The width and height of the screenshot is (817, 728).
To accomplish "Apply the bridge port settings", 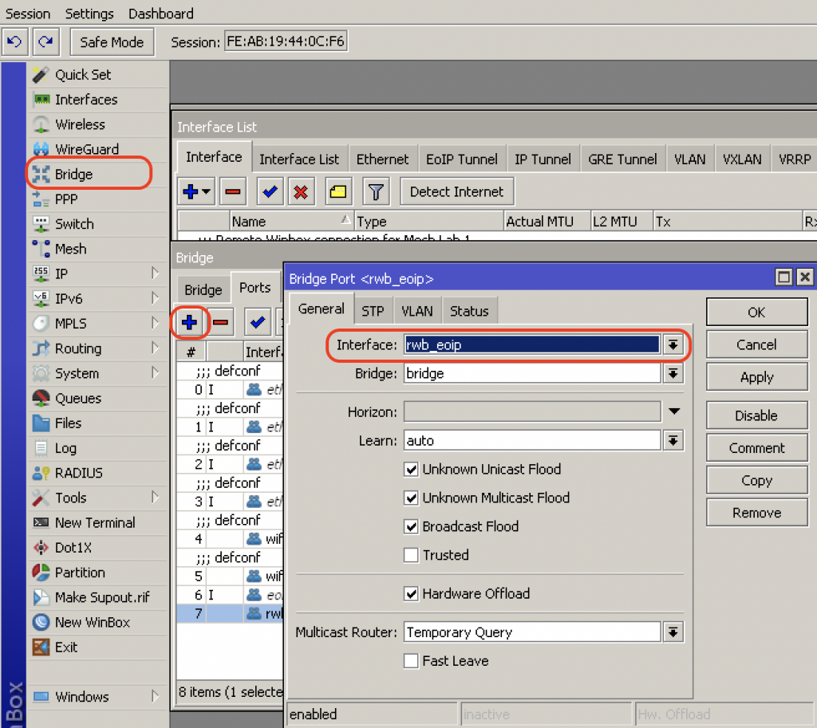I will [x=756, y=376].
